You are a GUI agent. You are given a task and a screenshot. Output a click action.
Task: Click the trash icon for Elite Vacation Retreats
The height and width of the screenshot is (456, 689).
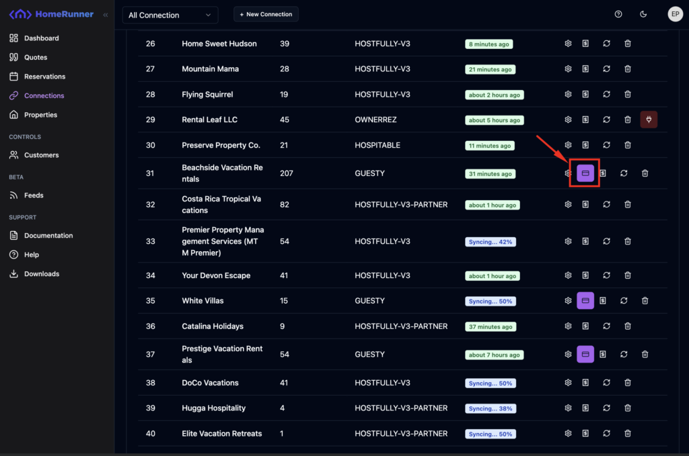pyautogui.click(x=627, y=434)
